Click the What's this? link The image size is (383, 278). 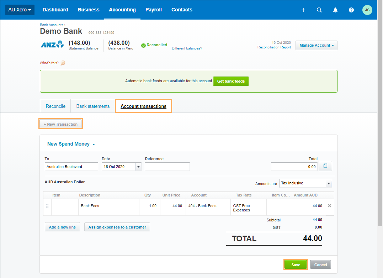coord(49,63)
